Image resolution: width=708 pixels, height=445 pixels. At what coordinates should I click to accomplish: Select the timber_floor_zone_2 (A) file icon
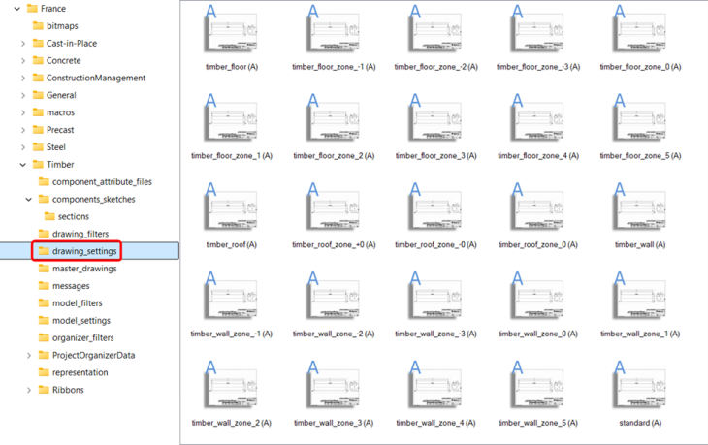click(x=334, y=118)
